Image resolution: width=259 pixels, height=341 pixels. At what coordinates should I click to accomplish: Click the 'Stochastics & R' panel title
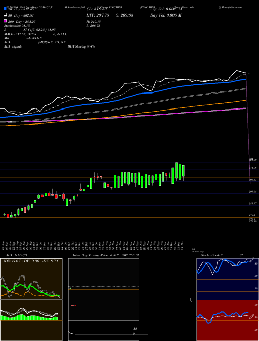tap(211, 255)
